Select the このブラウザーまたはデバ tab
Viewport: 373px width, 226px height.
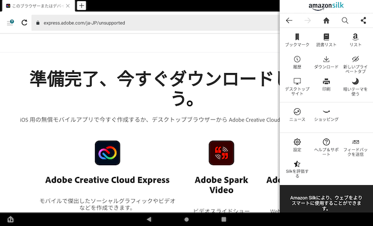38,6
